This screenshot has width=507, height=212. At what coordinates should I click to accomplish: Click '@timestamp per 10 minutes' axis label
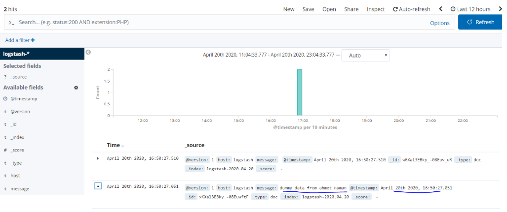(305, 127)
